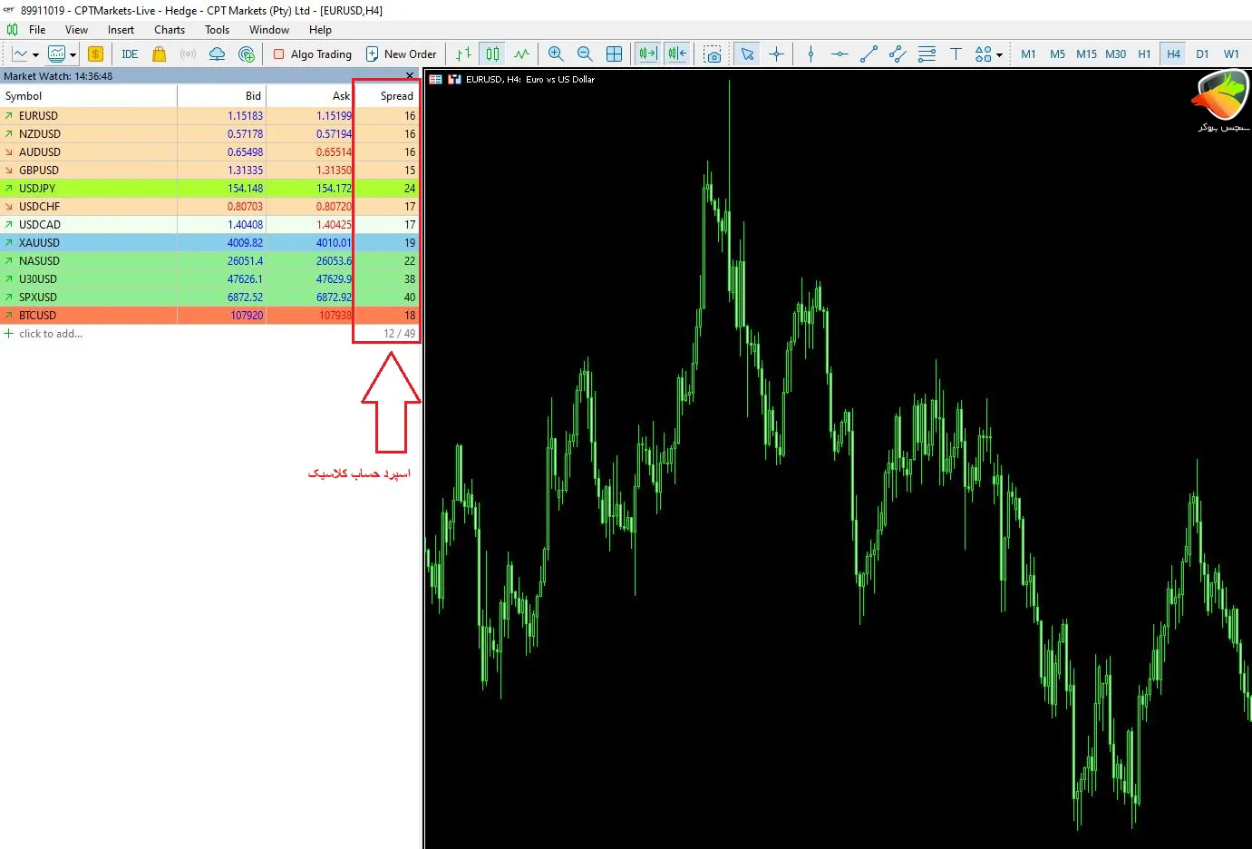Expand the chart templates dropdown arrow
1252x849 pixels.
pyautogui.click(x=73, y=55)
